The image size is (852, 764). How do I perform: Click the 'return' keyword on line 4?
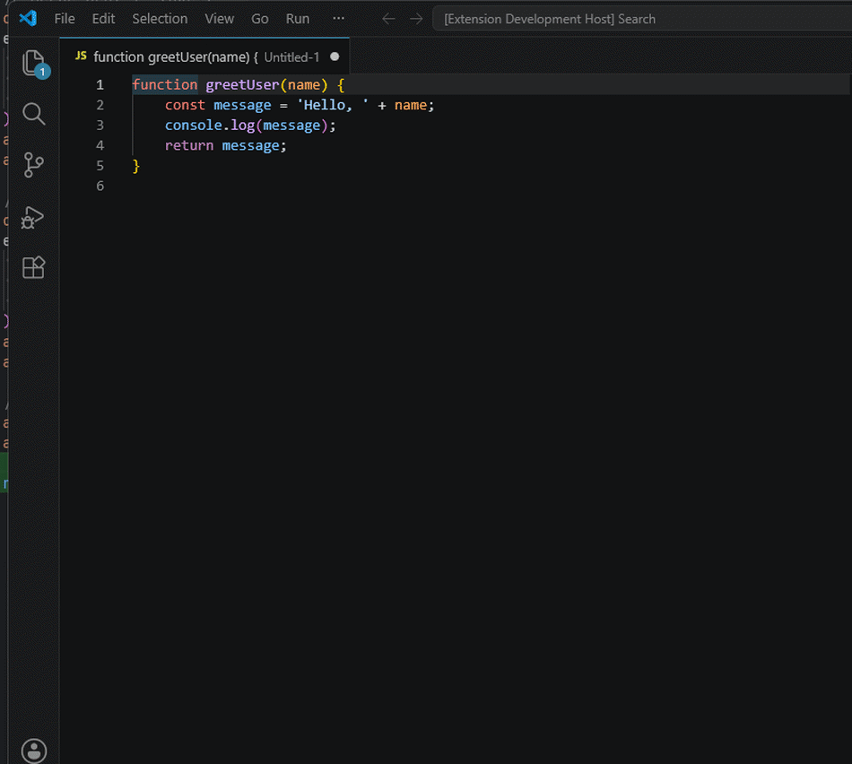click(x=189, y=145)
